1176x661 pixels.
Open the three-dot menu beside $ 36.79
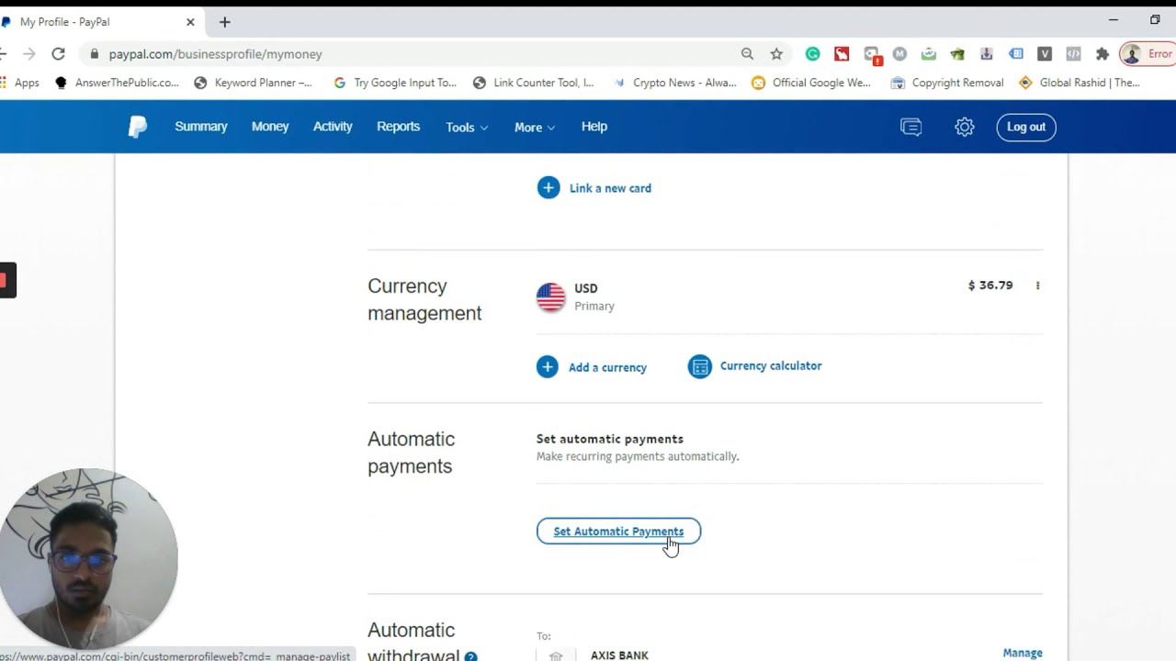point(1038,286)
